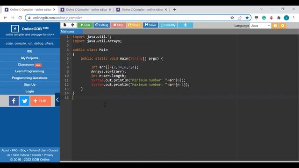Click the red extension icon
Image resolution: width=299 pixels, height=168 pixels.
271,18
